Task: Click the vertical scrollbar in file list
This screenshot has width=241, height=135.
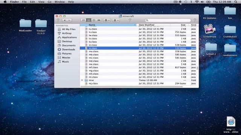Action: [x=197, y=68]
